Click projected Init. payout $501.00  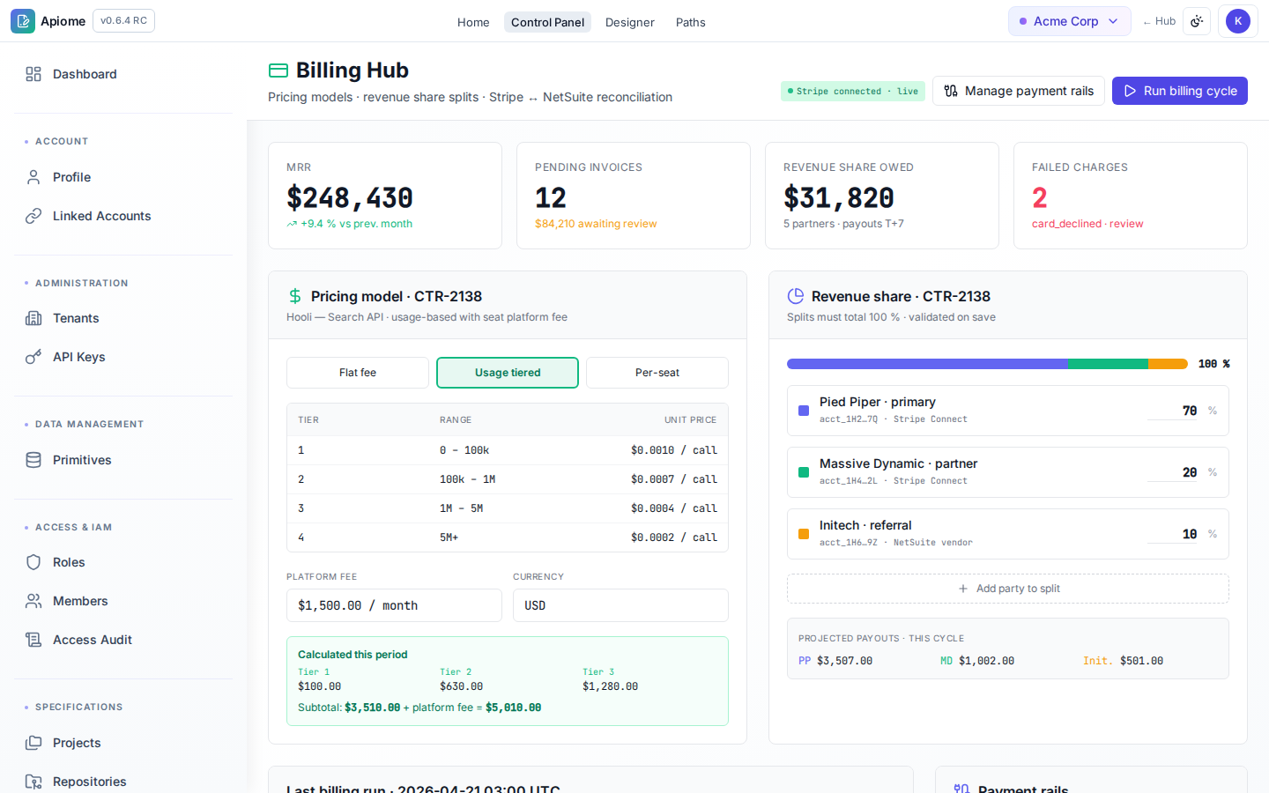pyautogui.click(x=1142, y=661)
